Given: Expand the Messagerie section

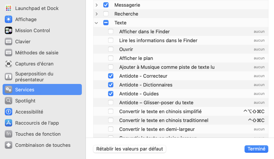Looking at the screenshot, I should pos(96,5).
